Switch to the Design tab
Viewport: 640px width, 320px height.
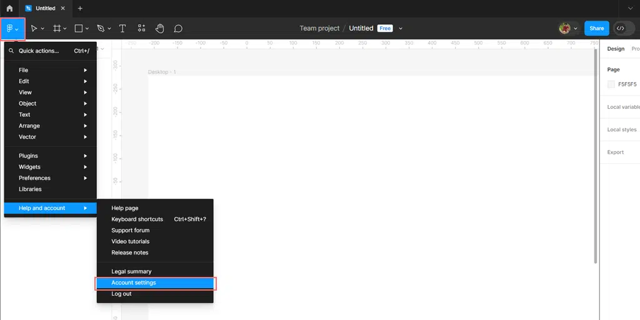(616, 49)
